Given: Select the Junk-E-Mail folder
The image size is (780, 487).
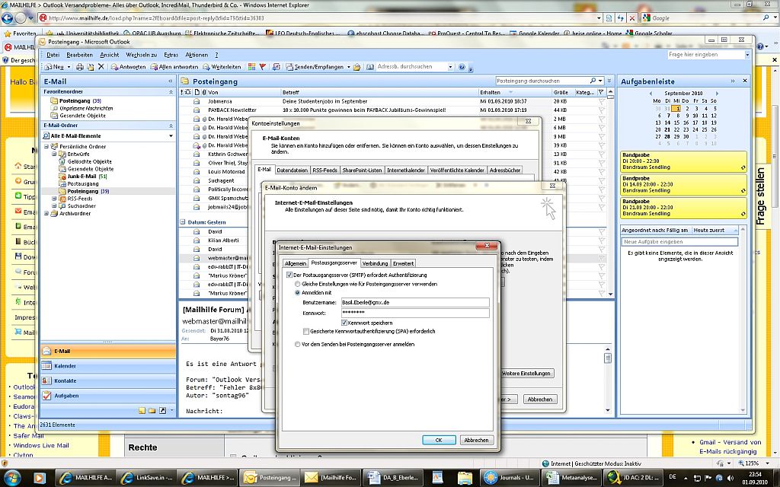Looking at the screenshot, I should coord(82,177).
